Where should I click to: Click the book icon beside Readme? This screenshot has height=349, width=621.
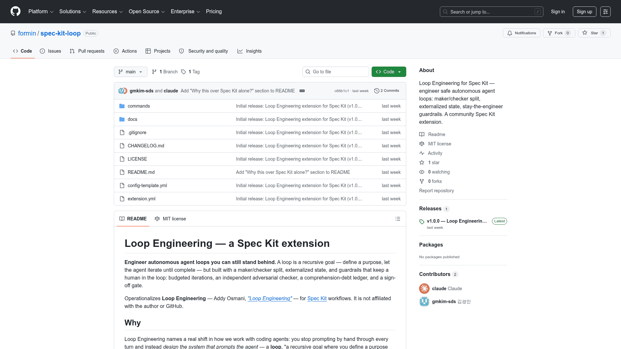tap(422, 134)
